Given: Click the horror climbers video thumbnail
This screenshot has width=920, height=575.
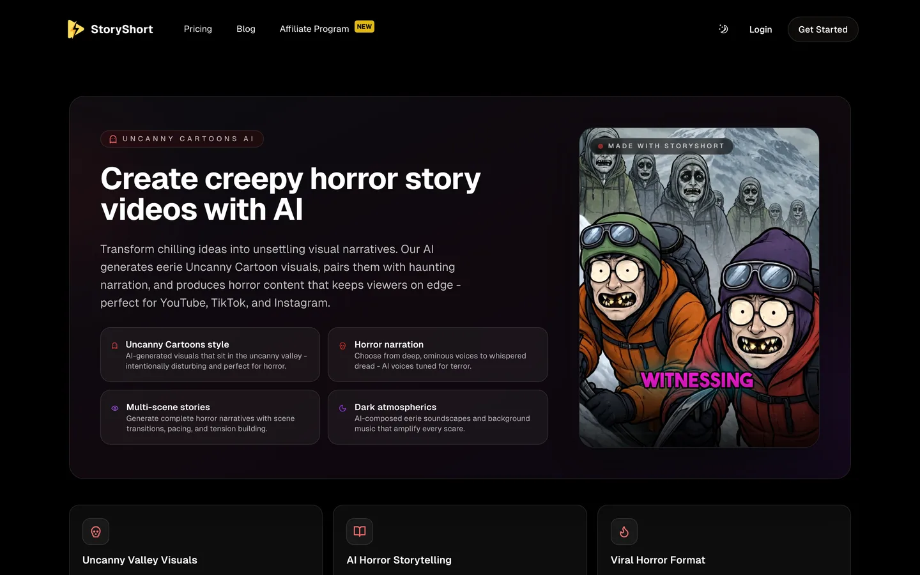Looking at the screenshot, I should (x=699, y=287).
